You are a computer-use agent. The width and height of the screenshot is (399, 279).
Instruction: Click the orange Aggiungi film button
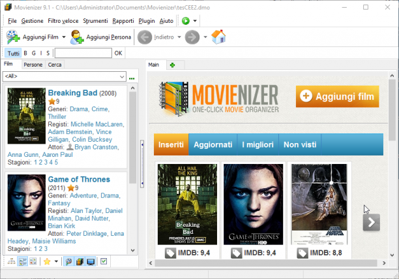338,97
